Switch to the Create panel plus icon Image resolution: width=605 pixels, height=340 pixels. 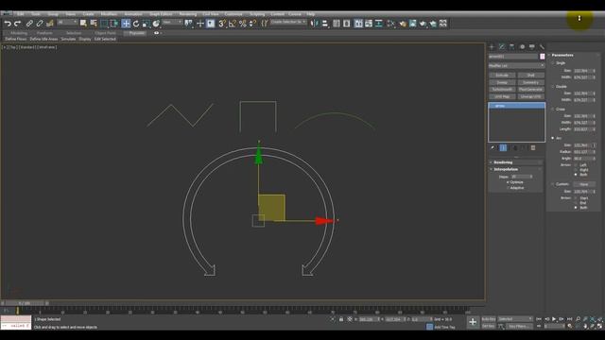pyautogui.click(x=492, y=46)
